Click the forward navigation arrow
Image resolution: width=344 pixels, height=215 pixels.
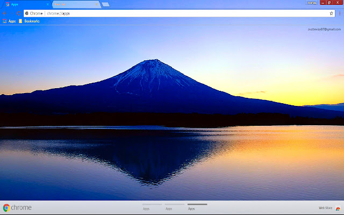coord(12,13)
